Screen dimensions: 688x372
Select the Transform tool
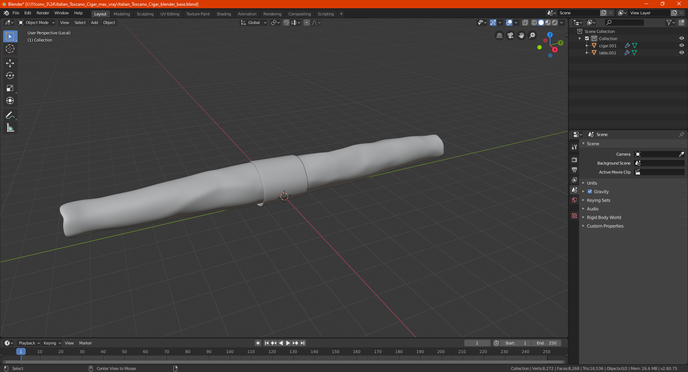click(x=10, y=101)
